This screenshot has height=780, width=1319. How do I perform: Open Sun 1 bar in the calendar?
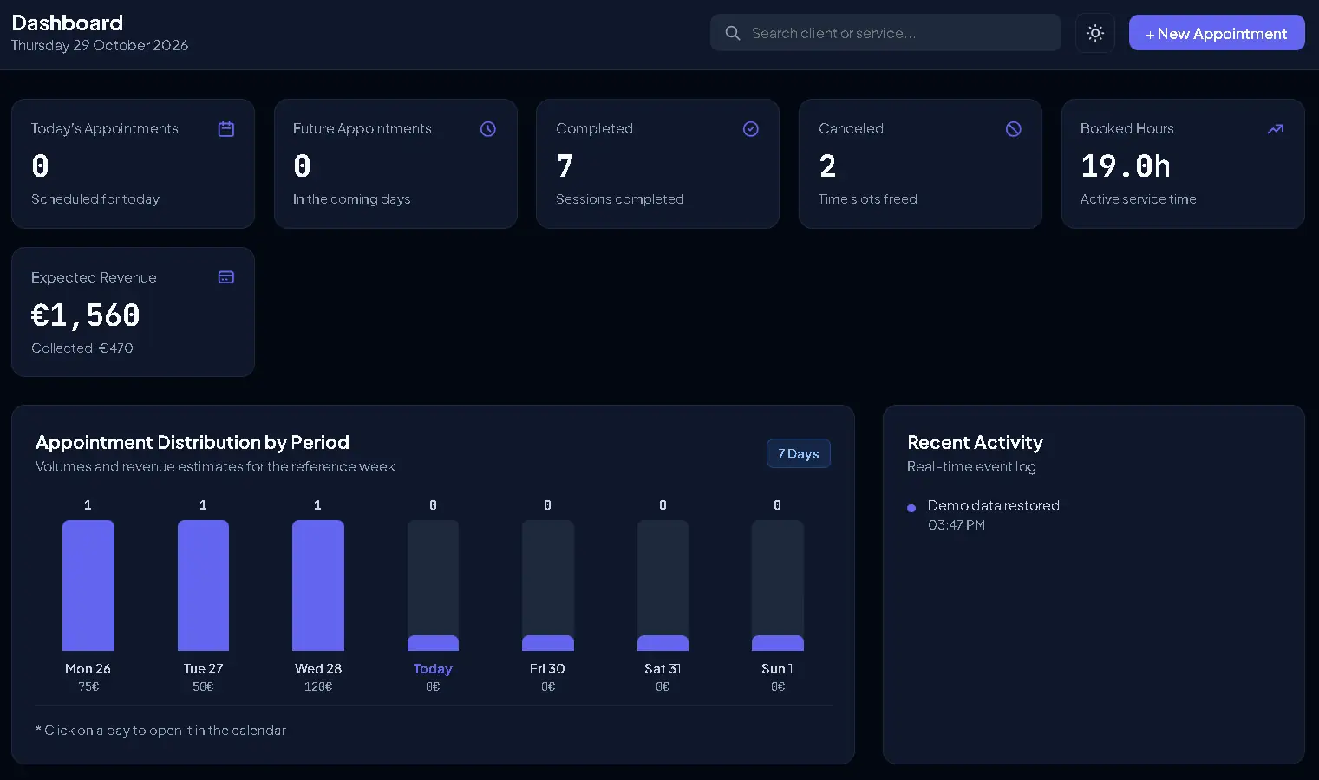pyautogui.click(x=778, y=585)
